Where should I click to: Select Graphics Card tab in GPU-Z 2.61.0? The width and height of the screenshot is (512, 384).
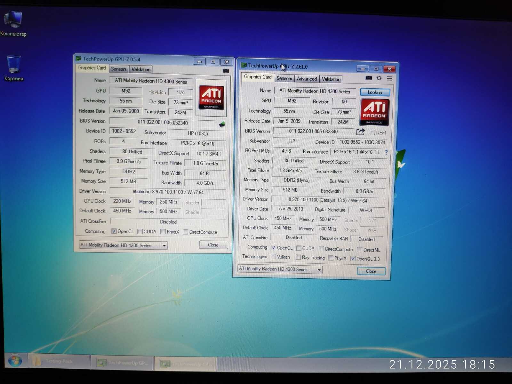pos(258,77)
